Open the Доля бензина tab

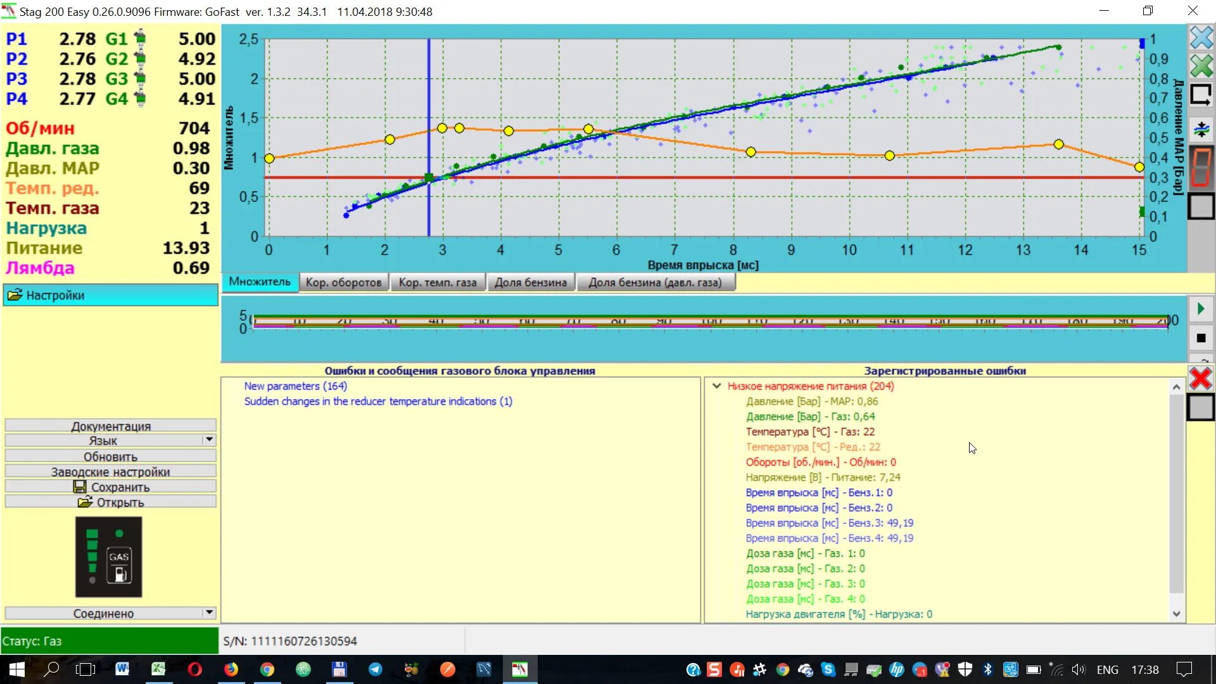tap(531, 282)
